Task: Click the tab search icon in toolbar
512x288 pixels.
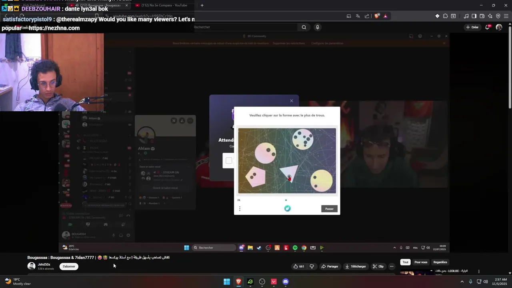Action: point(453,16)
